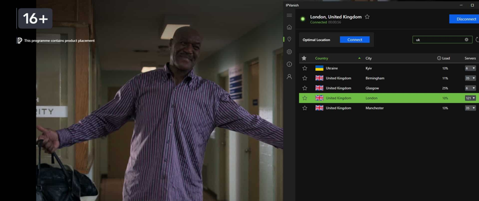479x201 pixels.
Task: Expand the Kyiv servers dropdown
Action: click(470, 68)
